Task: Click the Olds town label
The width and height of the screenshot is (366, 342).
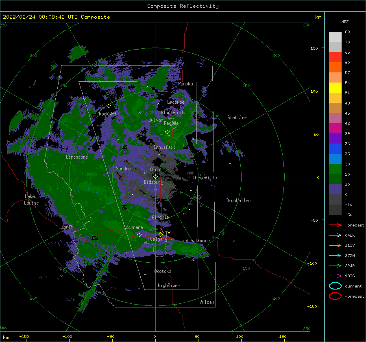Action: pos(155,170)
